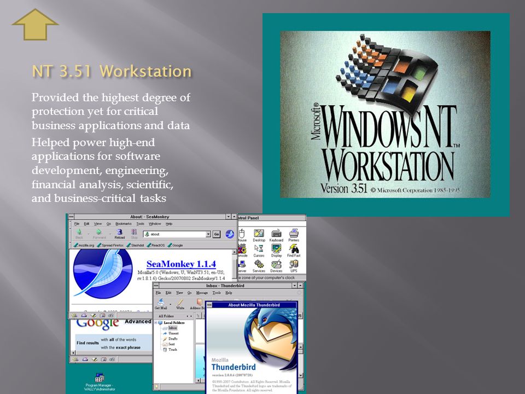Click the gold up arrow on the slide
Screen dimensions: 525x394
(35, 25)
